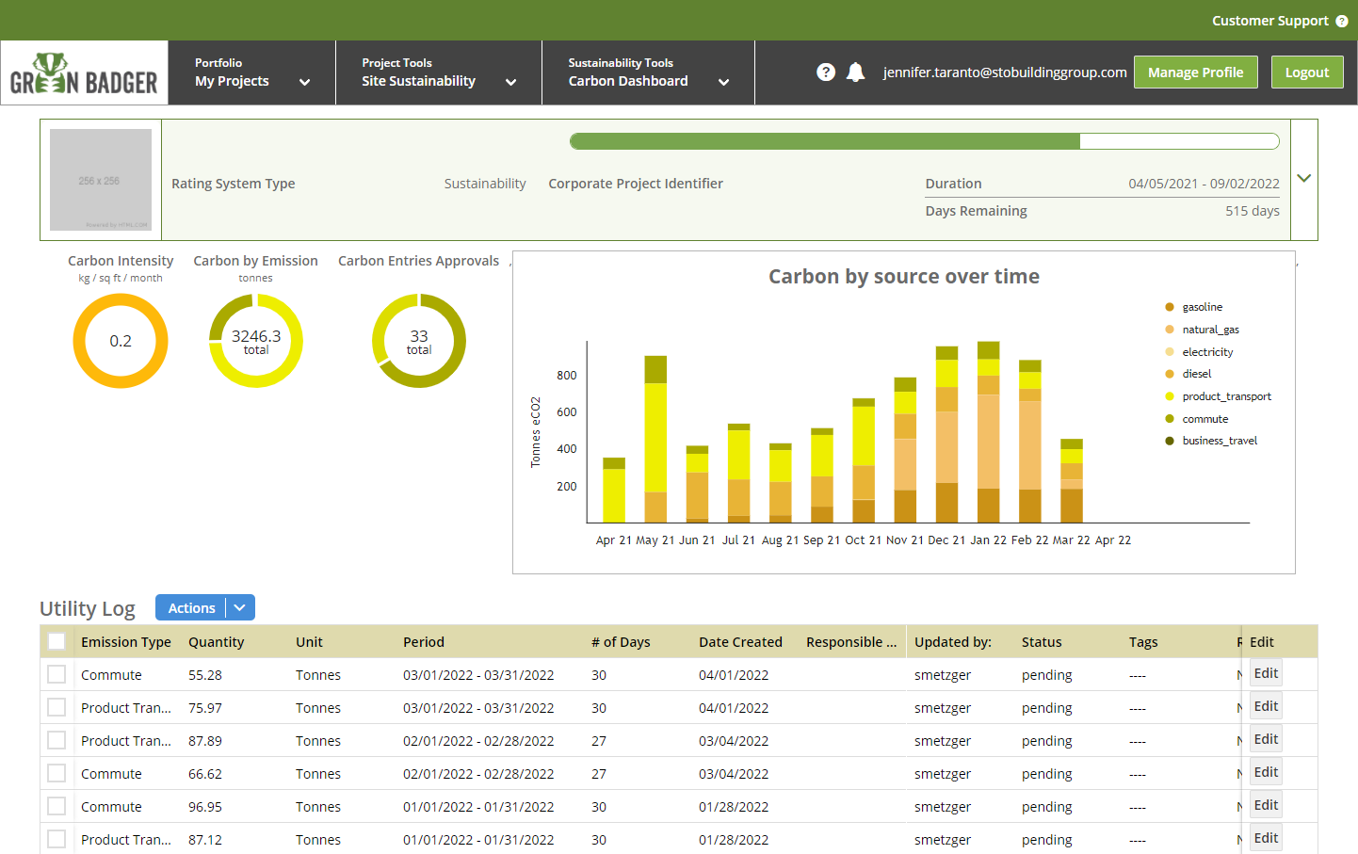The image size is (1358, 854).
Task: Check the Commute 96.95 row checkbox
Action: pyautogui.click(x=57, y=806)
